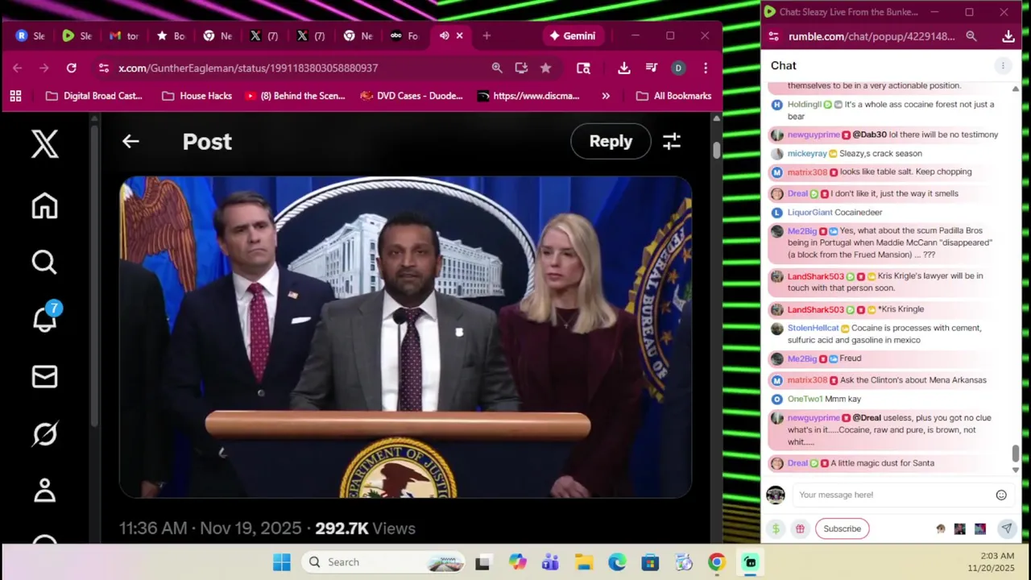This screenshot has height=580, width=1031.
Task: Switch to the starred 'Bo' tab
Action: 170,35
